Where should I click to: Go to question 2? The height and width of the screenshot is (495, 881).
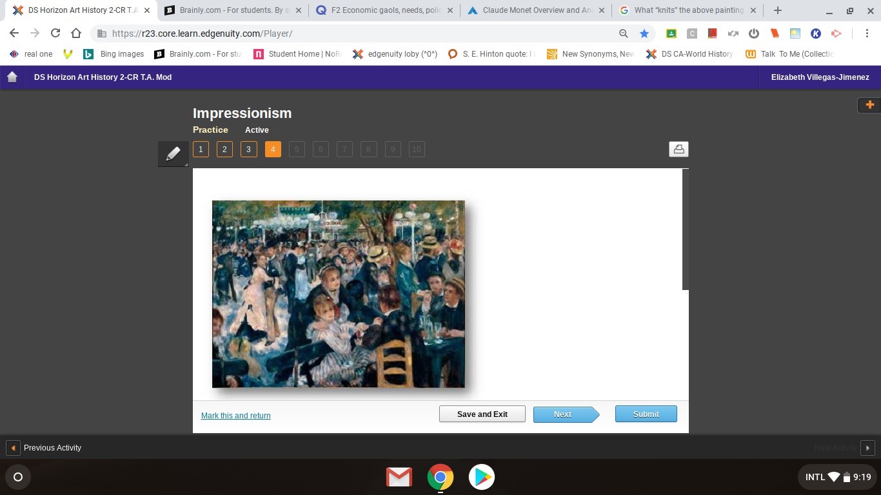click(224, 150)
